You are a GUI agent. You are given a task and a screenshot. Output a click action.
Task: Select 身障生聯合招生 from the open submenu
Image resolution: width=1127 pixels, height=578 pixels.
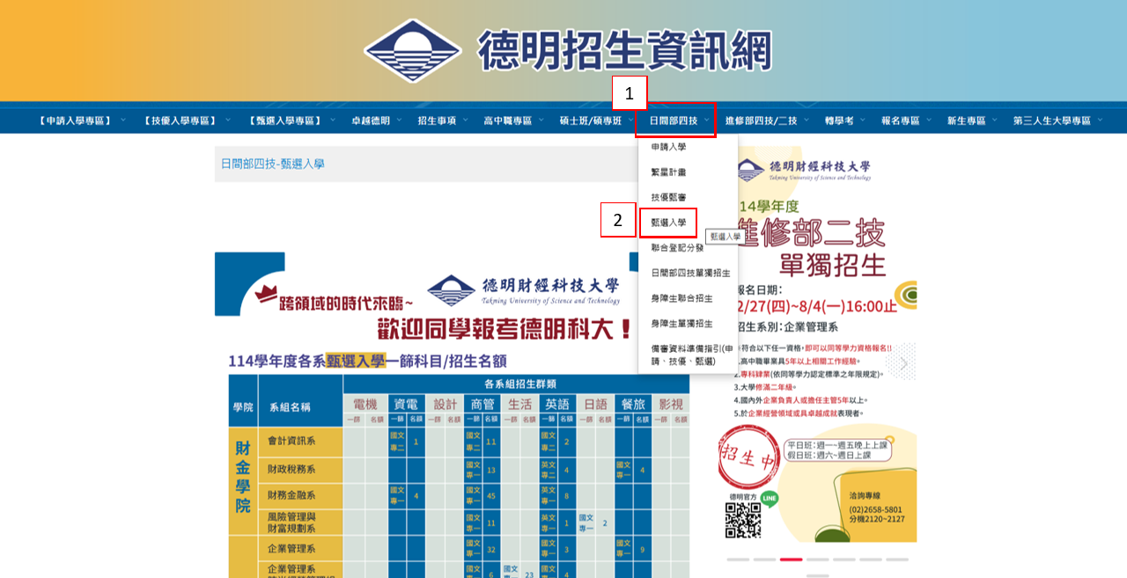(682, 298)
